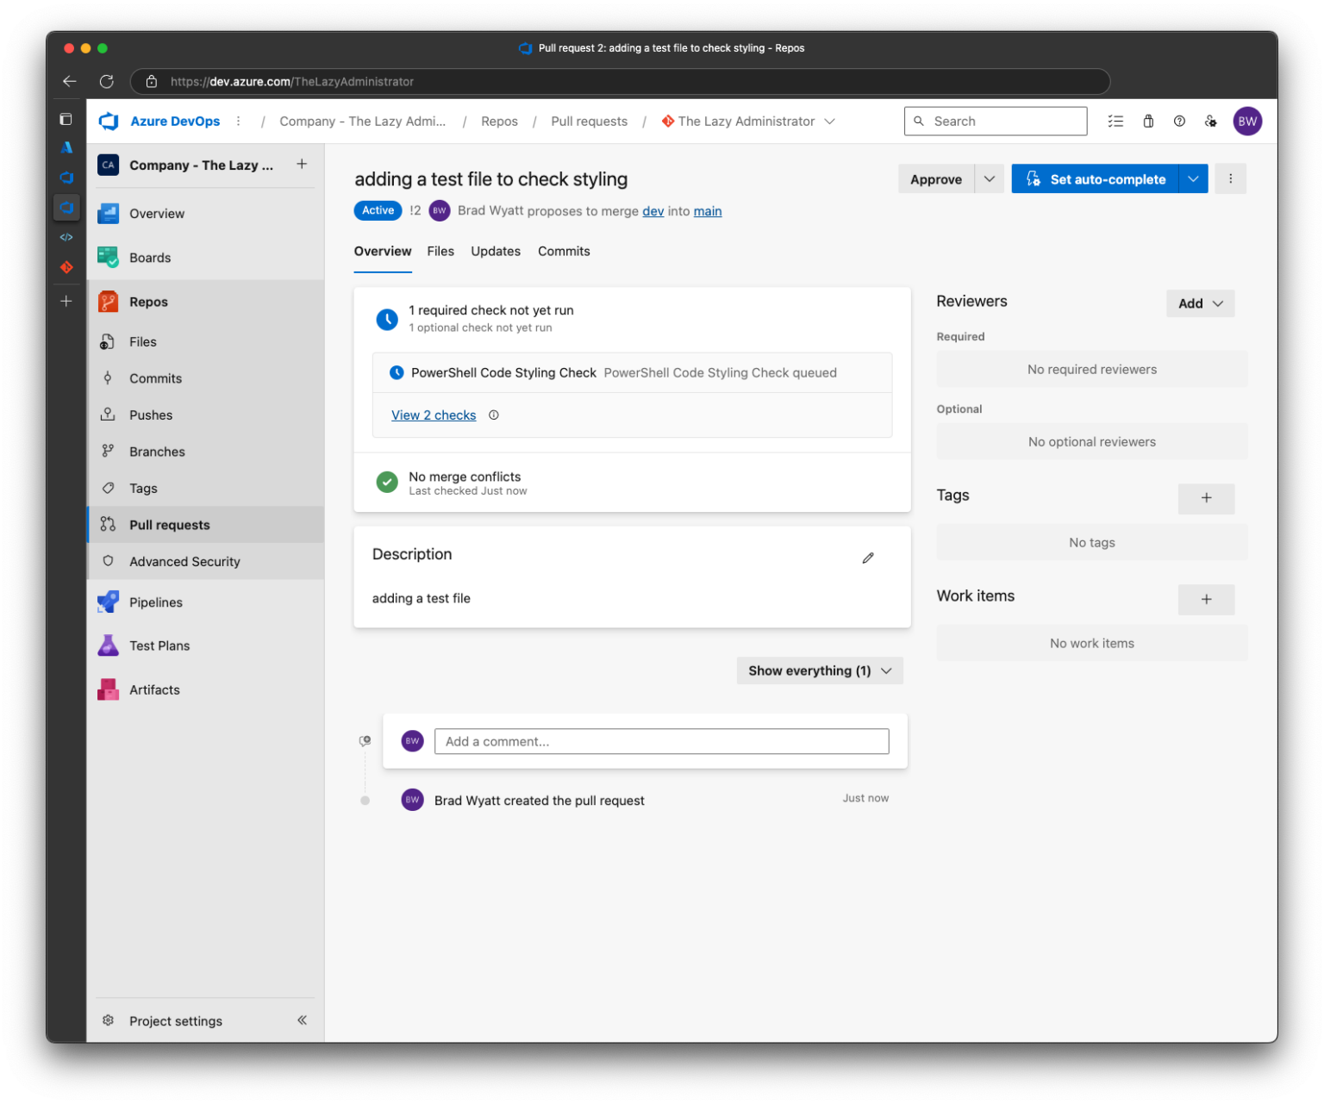
Task: Expand the Set auto-complete dropdown arrow
Action: click(x=1193, y=179)
